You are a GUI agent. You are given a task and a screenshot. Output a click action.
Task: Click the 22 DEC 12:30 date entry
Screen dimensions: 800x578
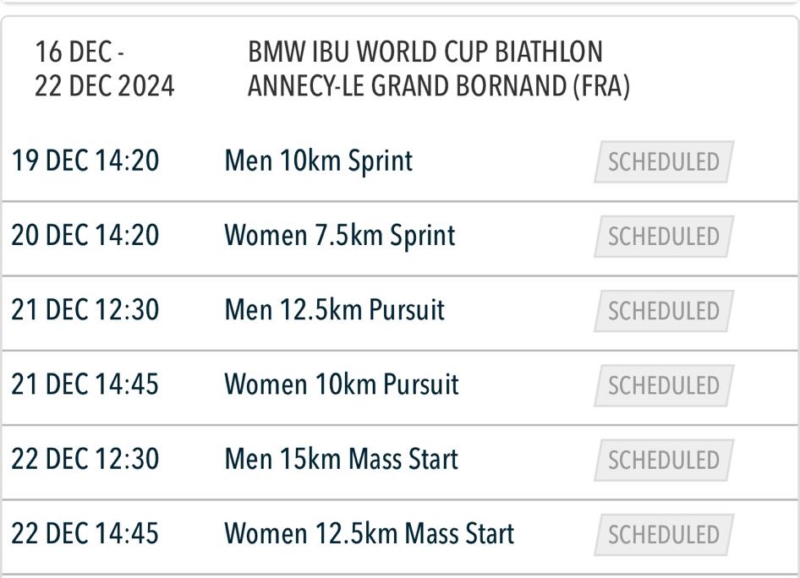pos(85,459)
